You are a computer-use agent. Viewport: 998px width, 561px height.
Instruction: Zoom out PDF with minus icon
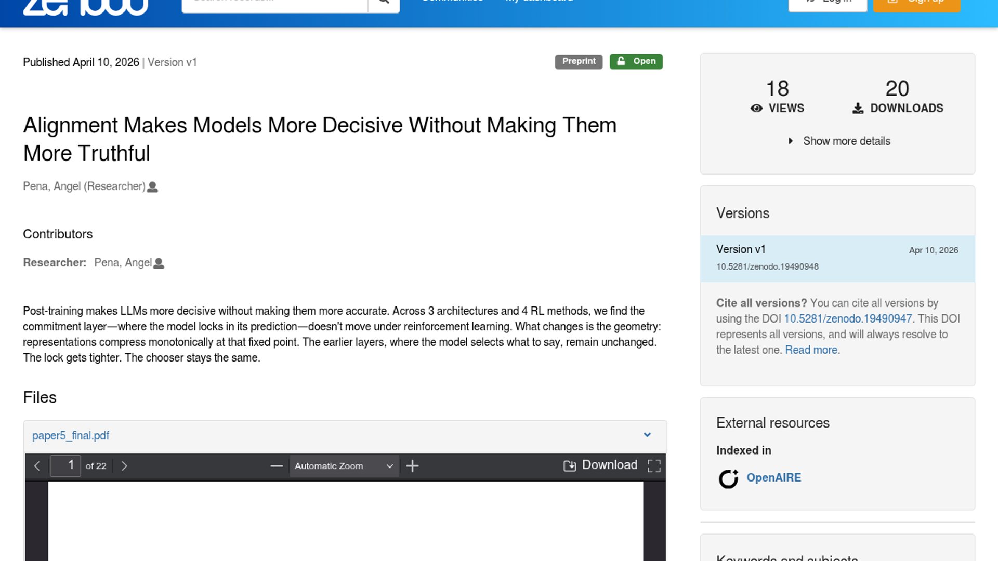coord(277,466)
